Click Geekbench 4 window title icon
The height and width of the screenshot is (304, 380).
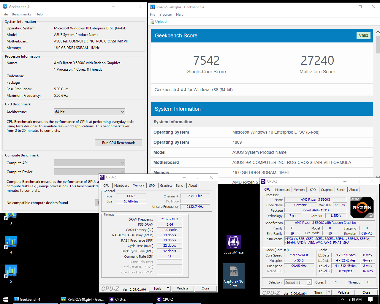tap(5, 7)
